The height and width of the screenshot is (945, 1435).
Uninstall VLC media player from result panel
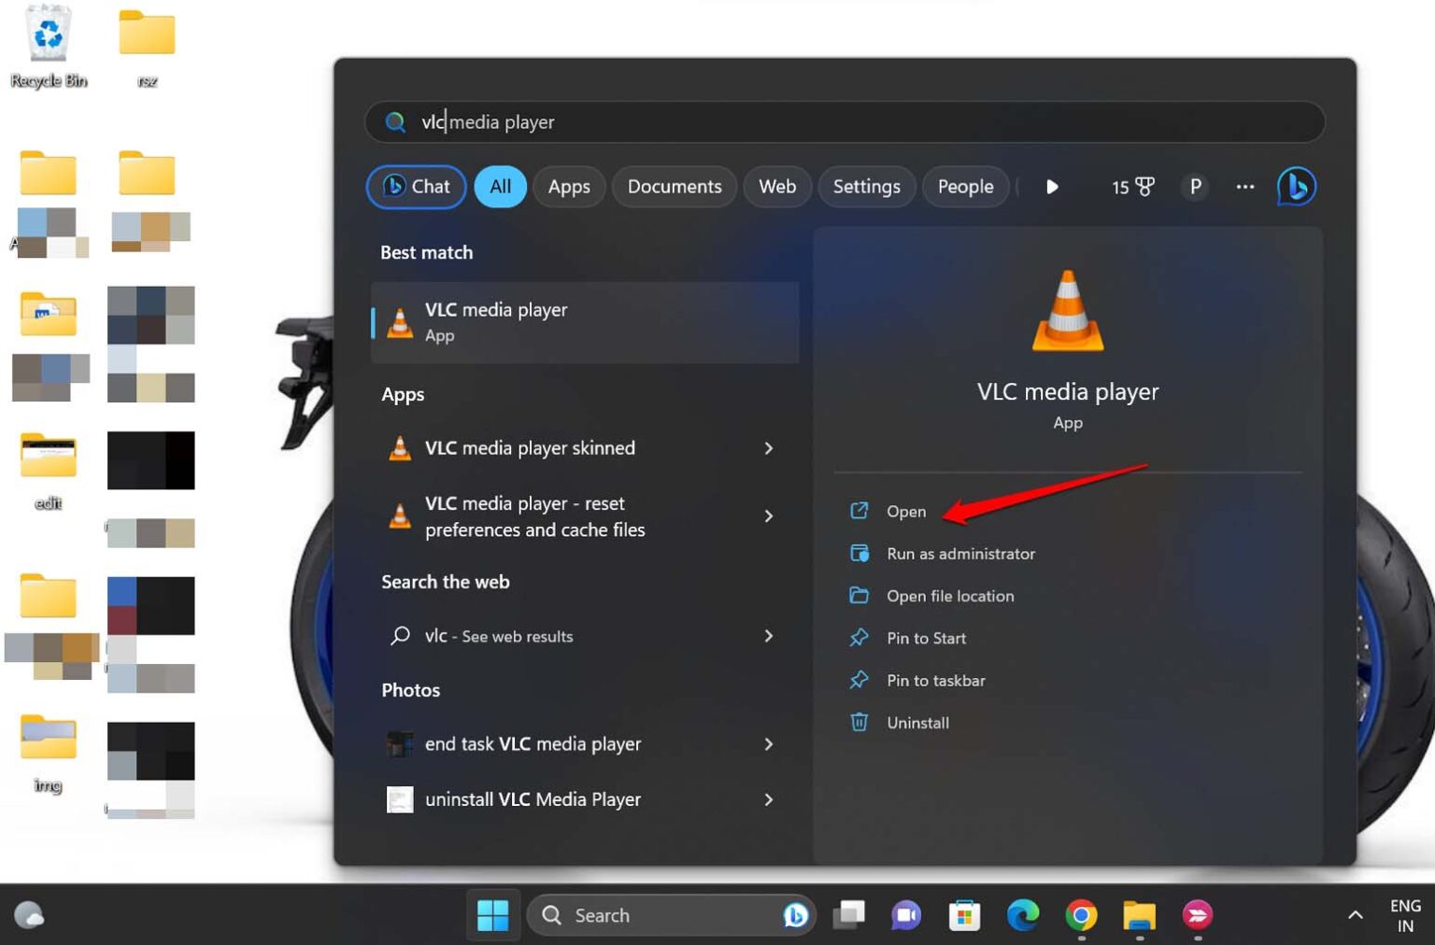pyautogui.click(x=917, y=722)
